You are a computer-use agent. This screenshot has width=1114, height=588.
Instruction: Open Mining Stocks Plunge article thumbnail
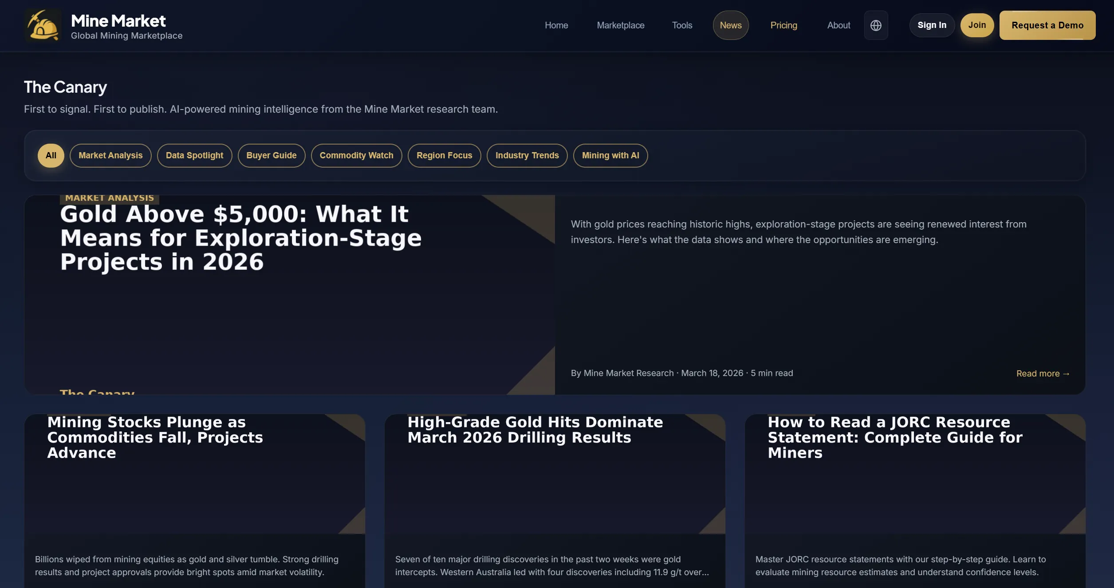tap(194, 474)
